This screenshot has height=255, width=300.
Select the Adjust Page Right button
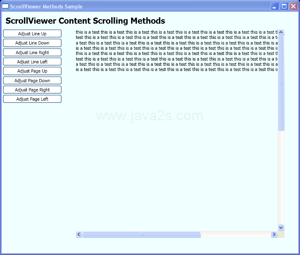coord(32,90)
